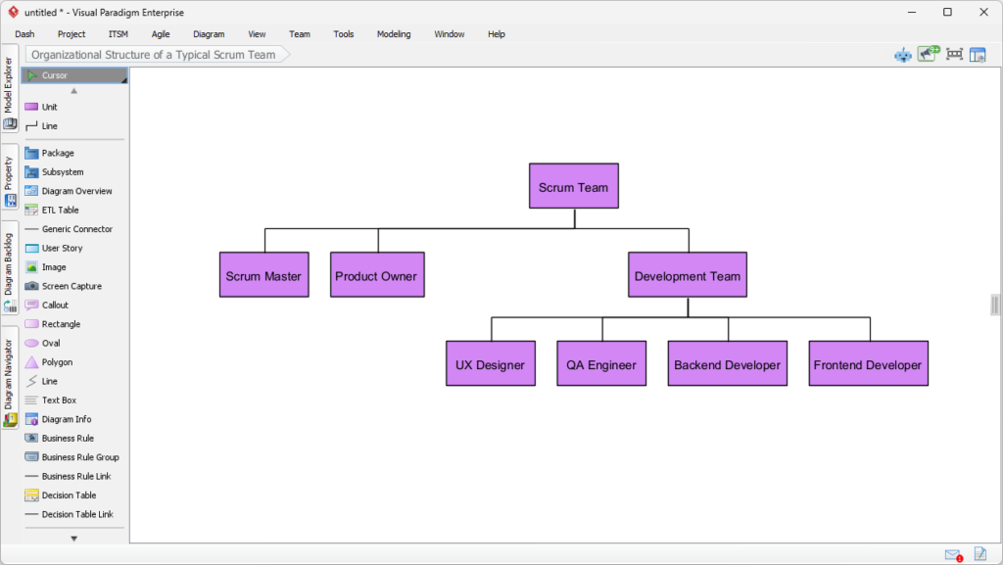
Task: Select the Cursor tool in the palette
Action: click(x=74, y=75)
